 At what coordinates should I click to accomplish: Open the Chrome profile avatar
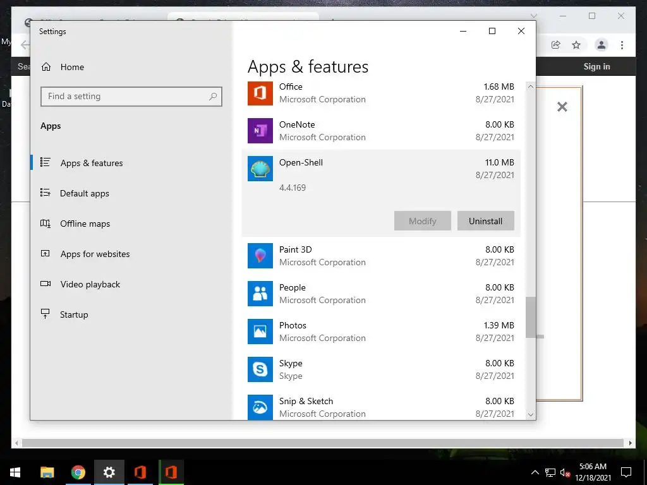(602, 45)
